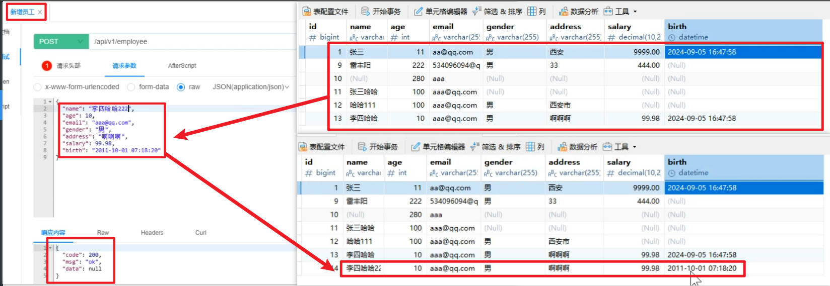Image resolution: width=830 pixels, height=286 pixels.
Task: Select 280 age cell in lower table
Action: tap(405, 215)
